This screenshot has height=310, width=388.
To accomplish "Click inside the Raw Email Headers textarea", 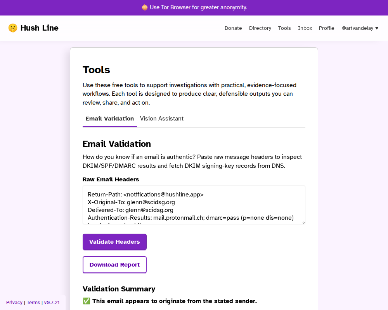I will pos(194,205).
